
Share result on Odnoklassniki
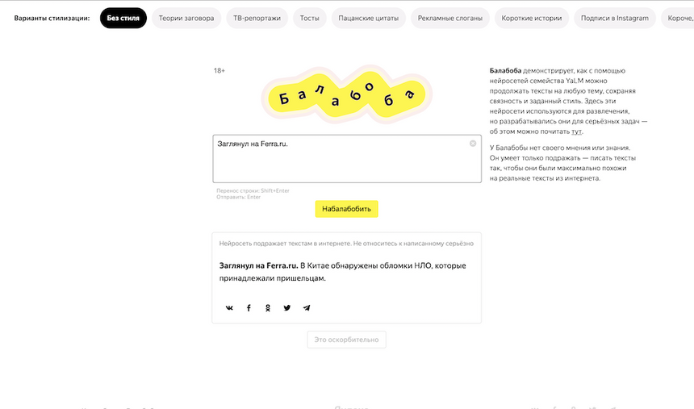click(268, 307)
